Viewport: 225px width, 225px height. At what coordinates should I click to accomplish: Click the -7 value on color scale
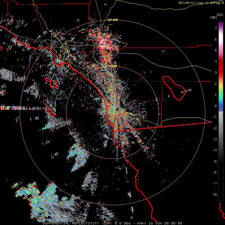tap(215, 183)
